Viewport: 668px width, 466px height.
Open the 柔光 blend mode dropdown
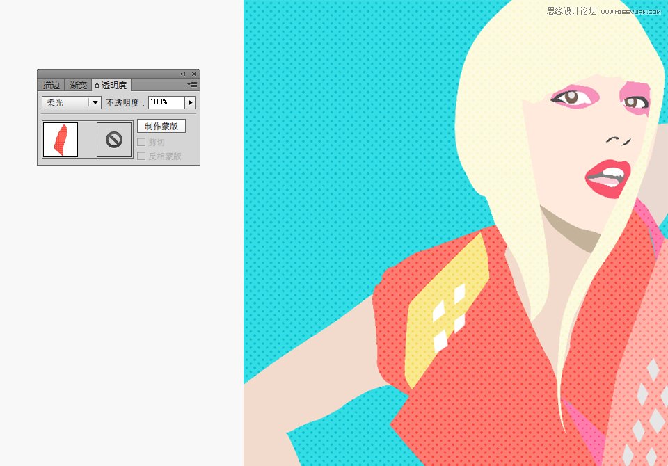coord(72,103)
